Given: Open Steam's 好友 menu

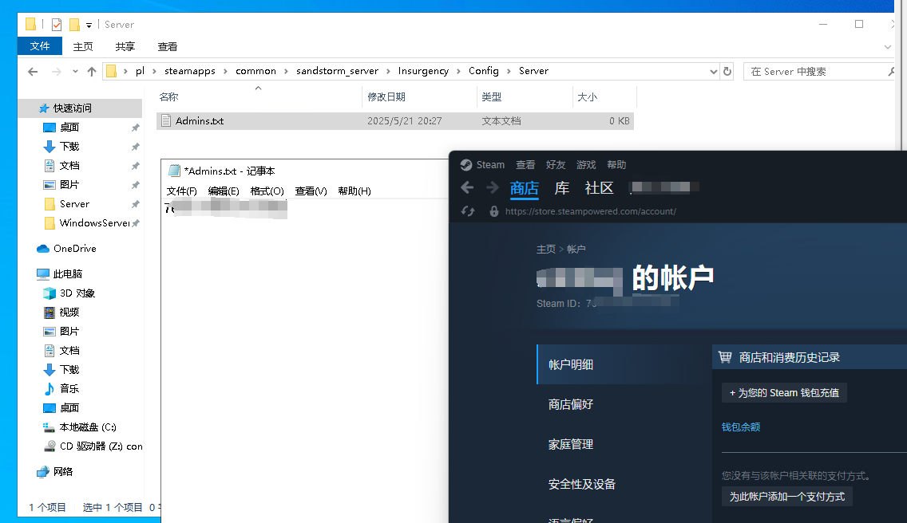Looking at the screenshot, I should (556, 165).
